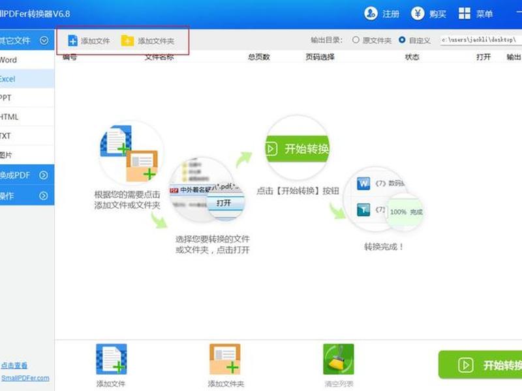Click the 页码选择 column header
This screenshot has height=391, width=522.
coord(320,57)
